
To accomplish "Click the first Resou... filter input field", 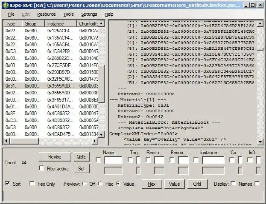I will click(159, 160).
